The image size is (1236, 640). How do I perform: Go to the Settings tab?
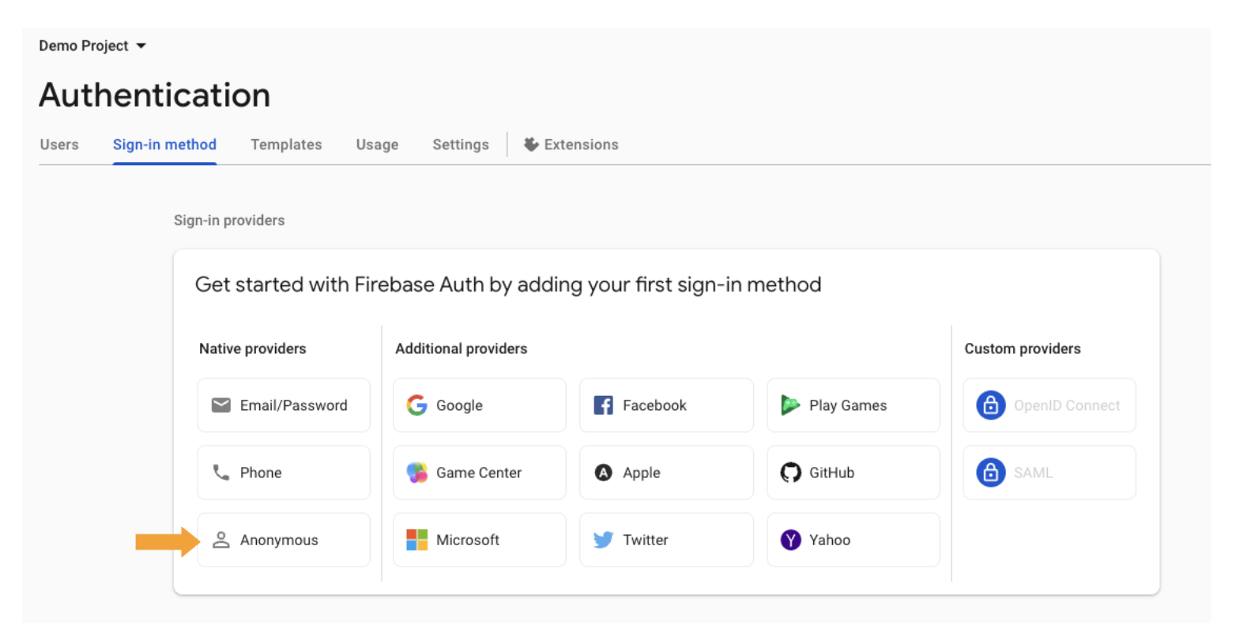pyautogui.click(x=461, y=145)
